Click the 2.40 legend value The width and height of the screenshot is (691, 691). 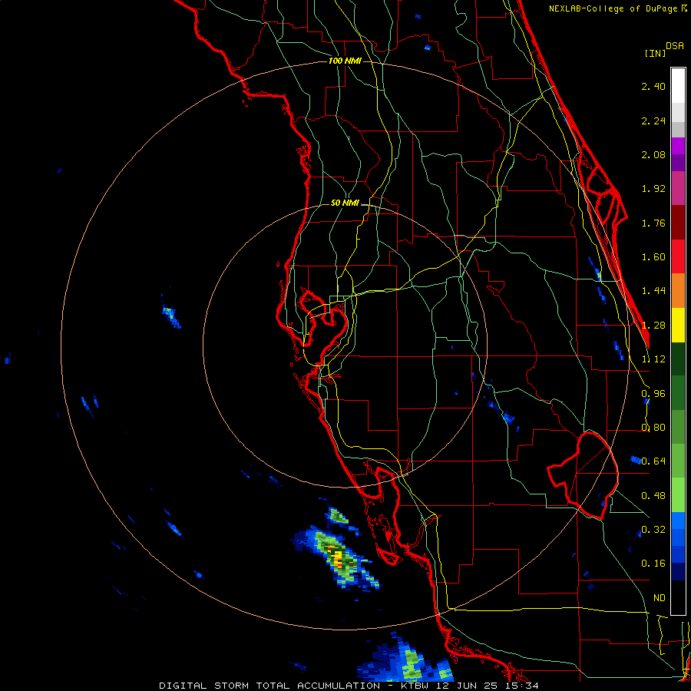click(653, 86)
